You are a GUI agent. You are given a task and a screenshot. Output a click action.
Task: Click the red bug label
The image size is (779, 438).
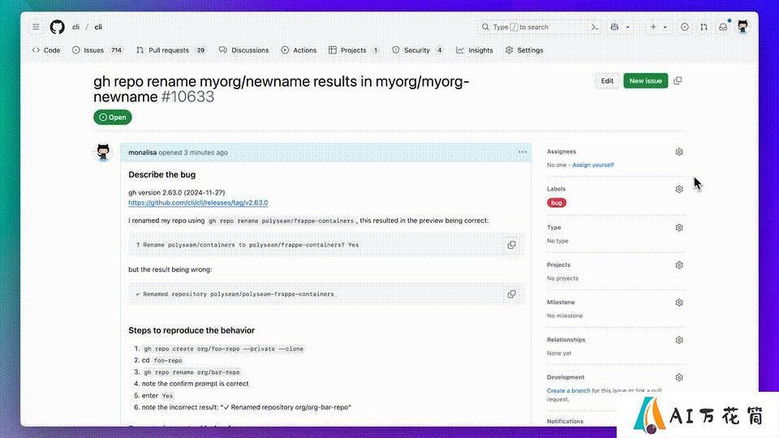click(557, 203)
